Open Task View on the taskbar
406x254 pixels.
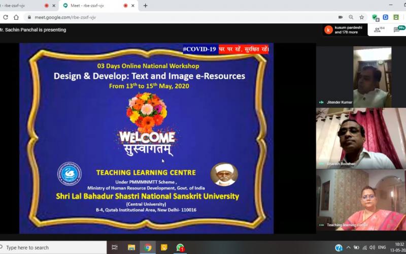115,247
